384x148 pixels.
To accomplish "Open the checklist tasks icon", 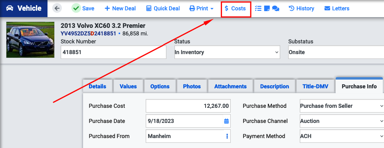I will click(x=258, y=8).
